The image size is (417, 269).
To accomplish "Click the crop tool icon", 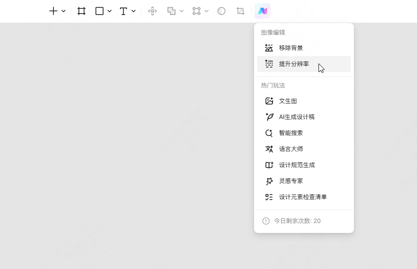I will 240,11.
